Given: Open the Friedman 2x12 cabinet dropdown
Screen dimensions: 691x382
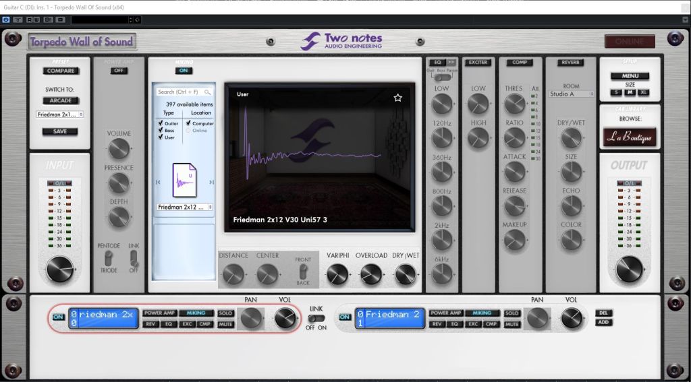Looking at the screenshot, I should pyautogui.click(x=185, y=207).
